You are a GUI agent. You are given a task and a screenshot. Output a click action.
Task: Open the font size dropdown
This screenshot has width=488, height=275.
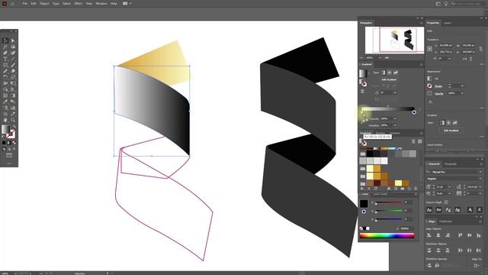coord(449,186)
